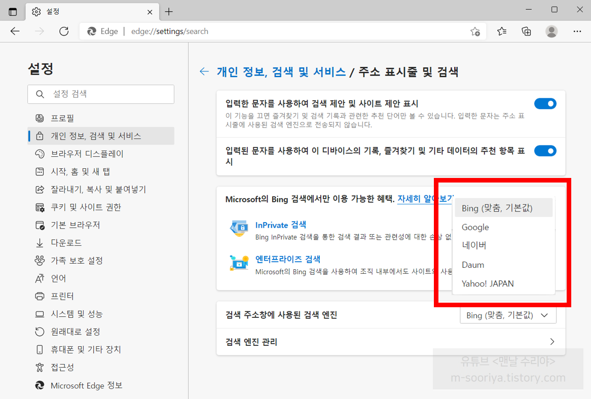Open the 엔터프라이즈 검색 link
The image size is (591, 399).
point(288,259)
